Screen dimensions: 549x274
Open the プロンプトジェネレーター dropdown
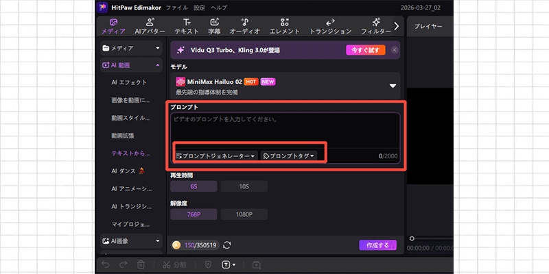point(215,156)
